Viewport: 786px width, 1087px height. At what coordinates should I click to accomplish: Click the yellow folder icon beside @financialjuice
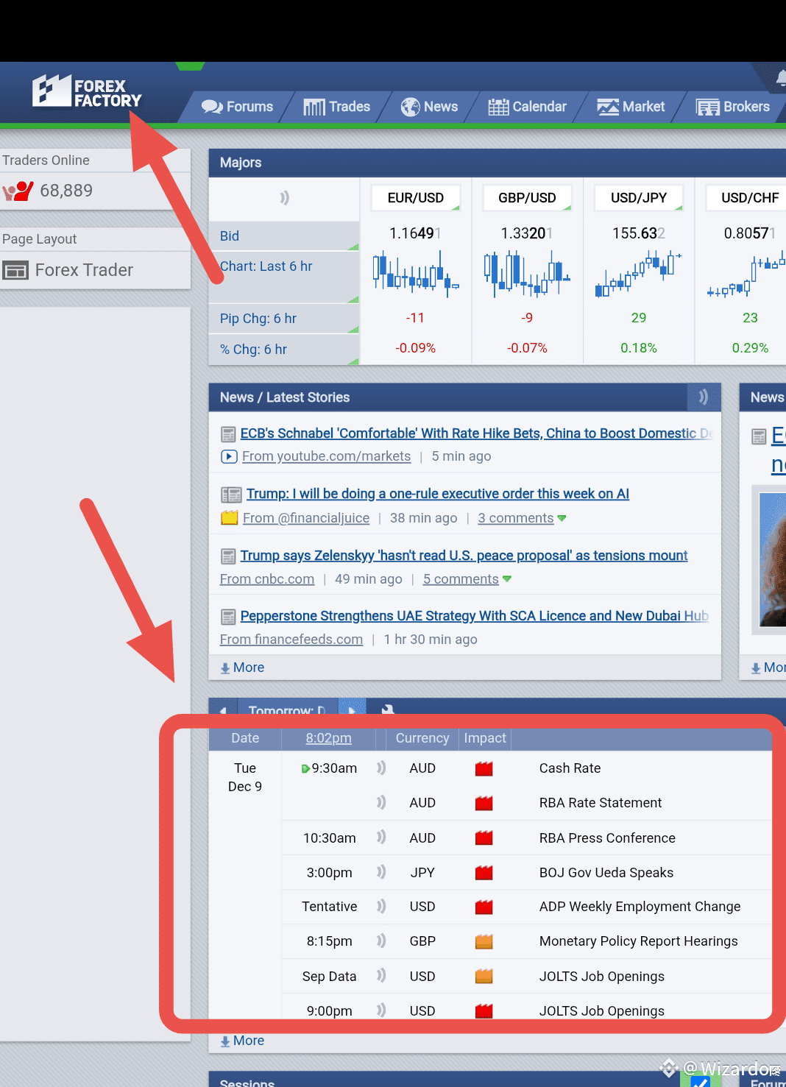click(230, 517)
